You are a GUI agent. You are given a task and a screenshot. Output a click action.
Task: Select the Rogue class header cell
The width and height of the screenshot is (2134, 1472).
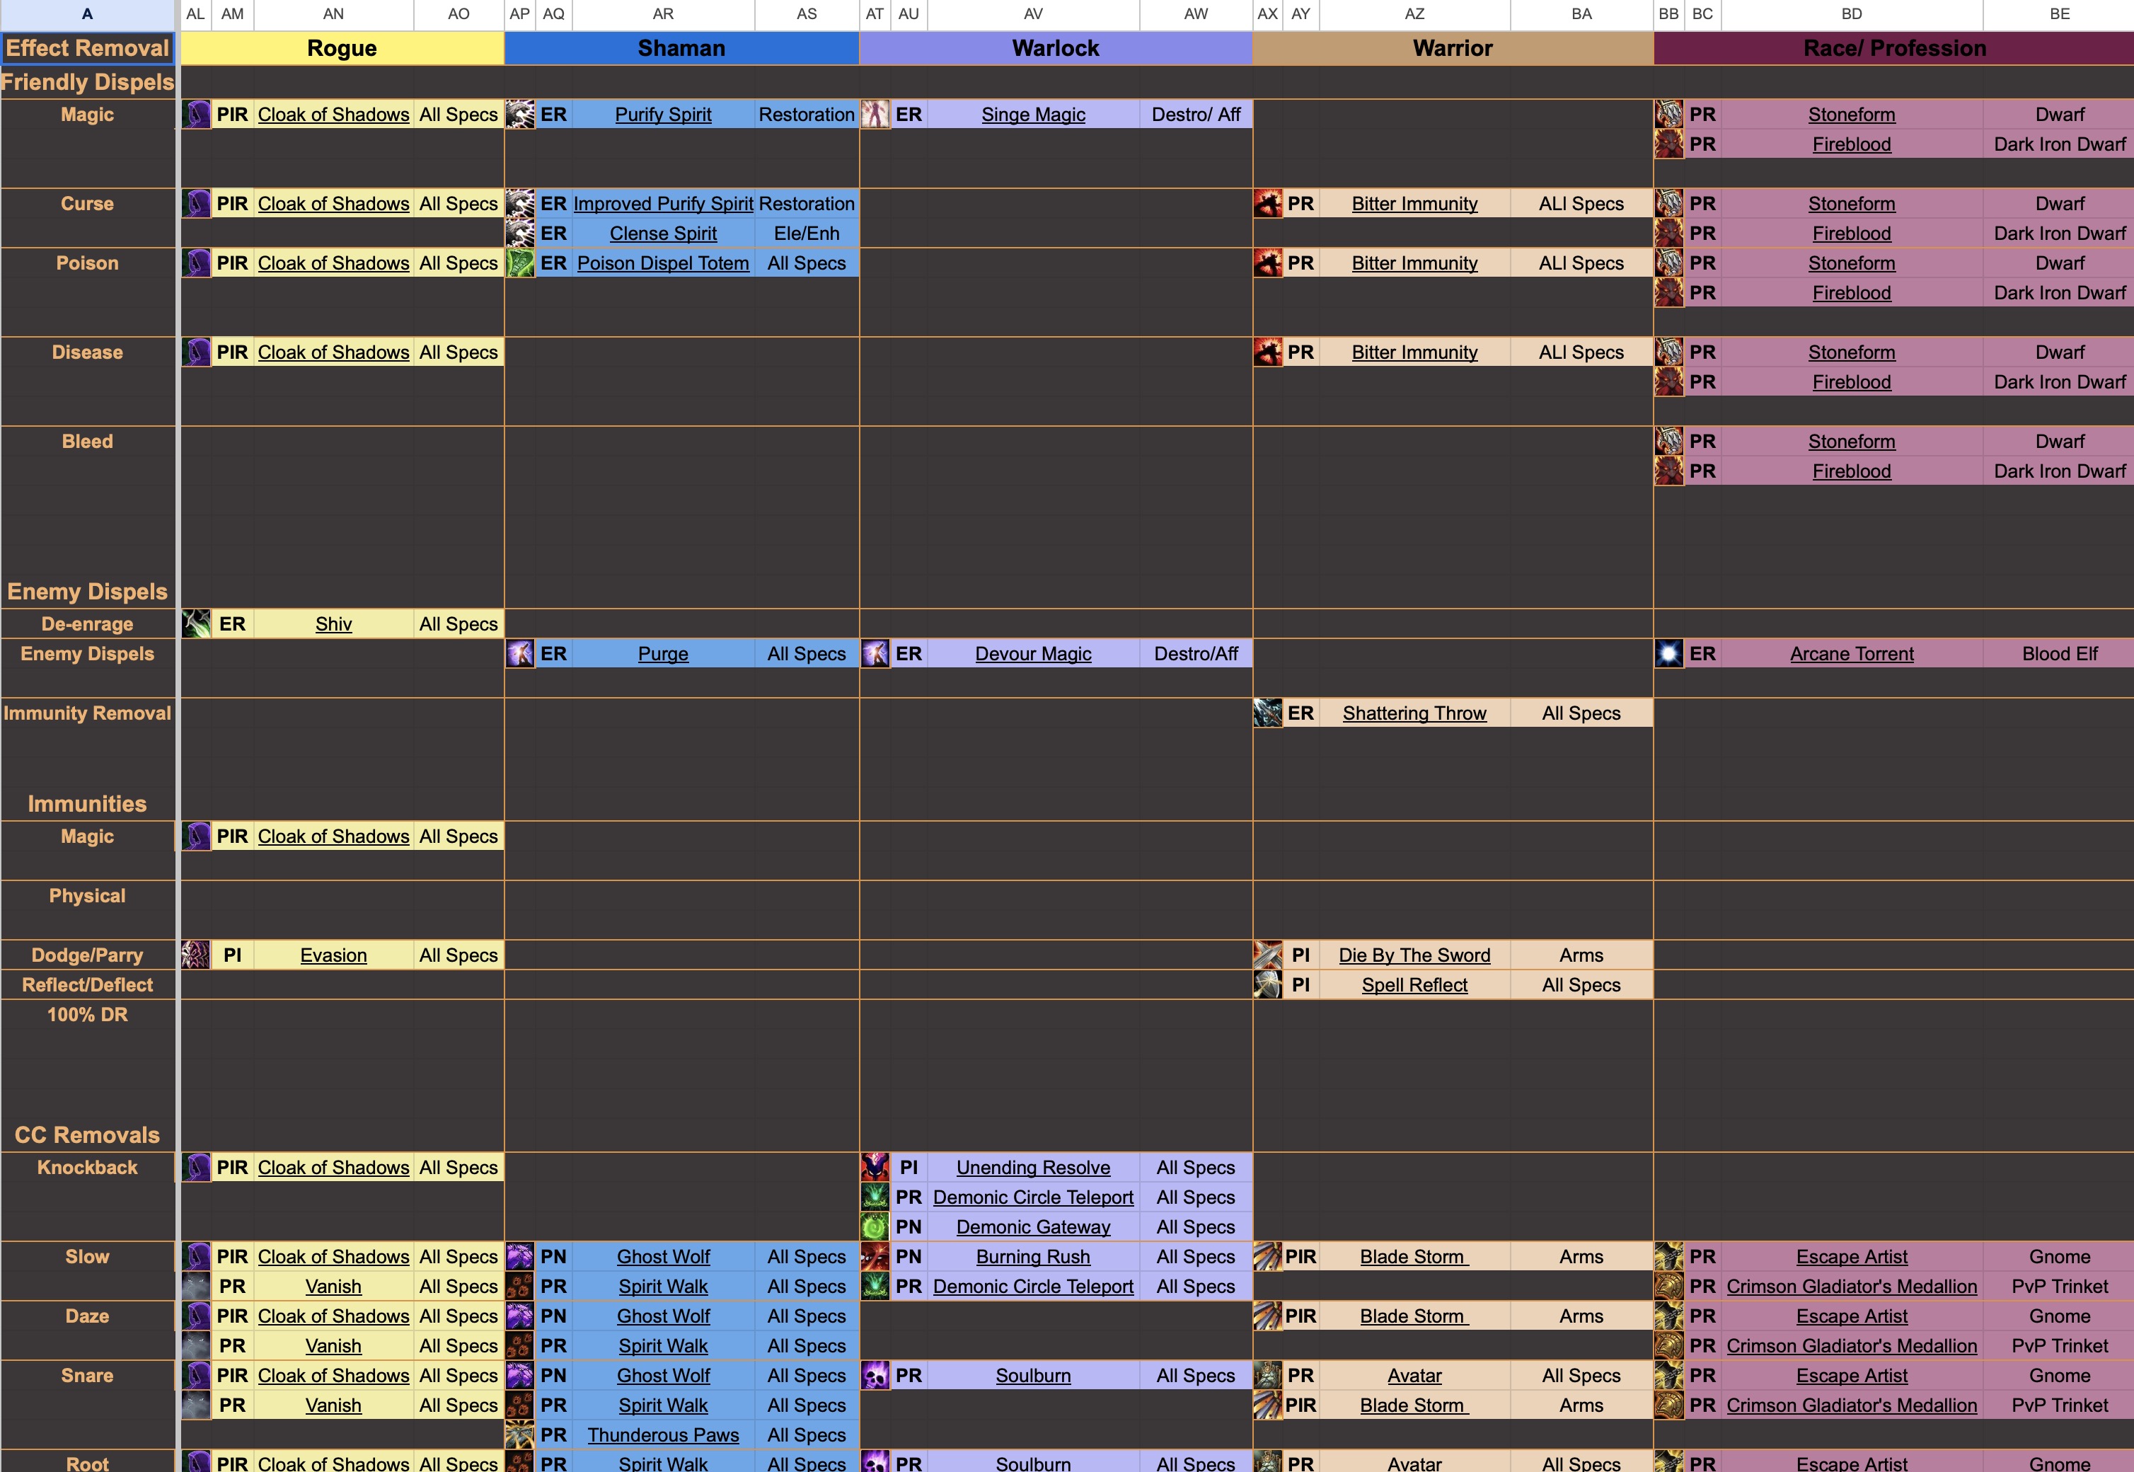[x=342, y=48]
